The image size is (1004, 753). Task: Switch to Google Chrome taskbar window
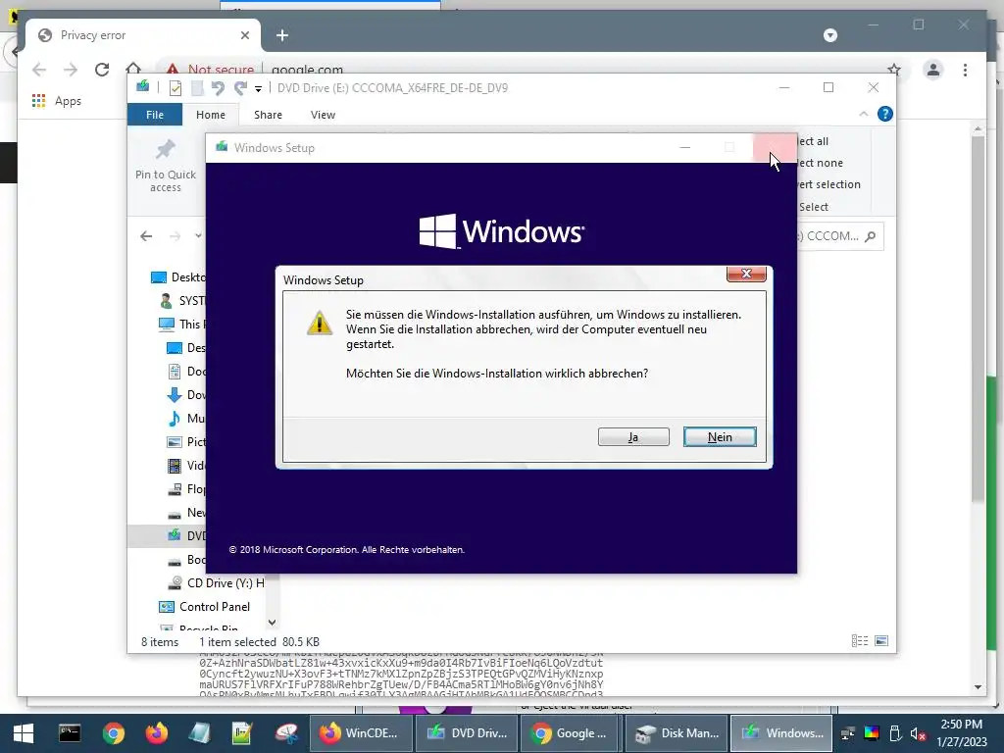click(x=571, y=733)
